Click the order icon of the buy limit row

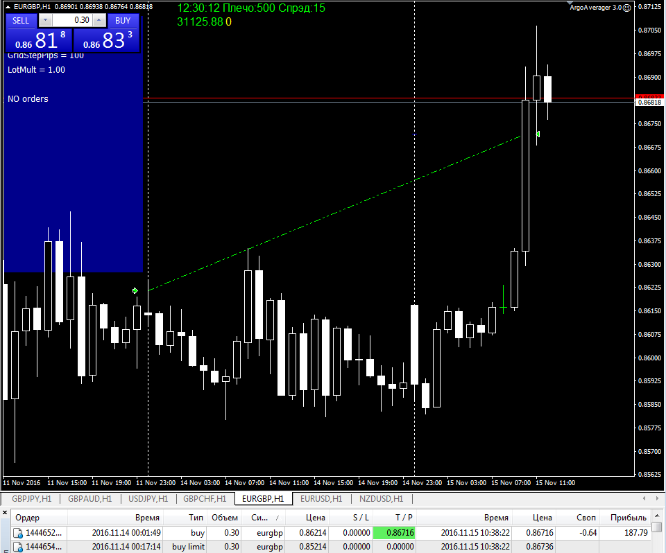pos(18,547)
